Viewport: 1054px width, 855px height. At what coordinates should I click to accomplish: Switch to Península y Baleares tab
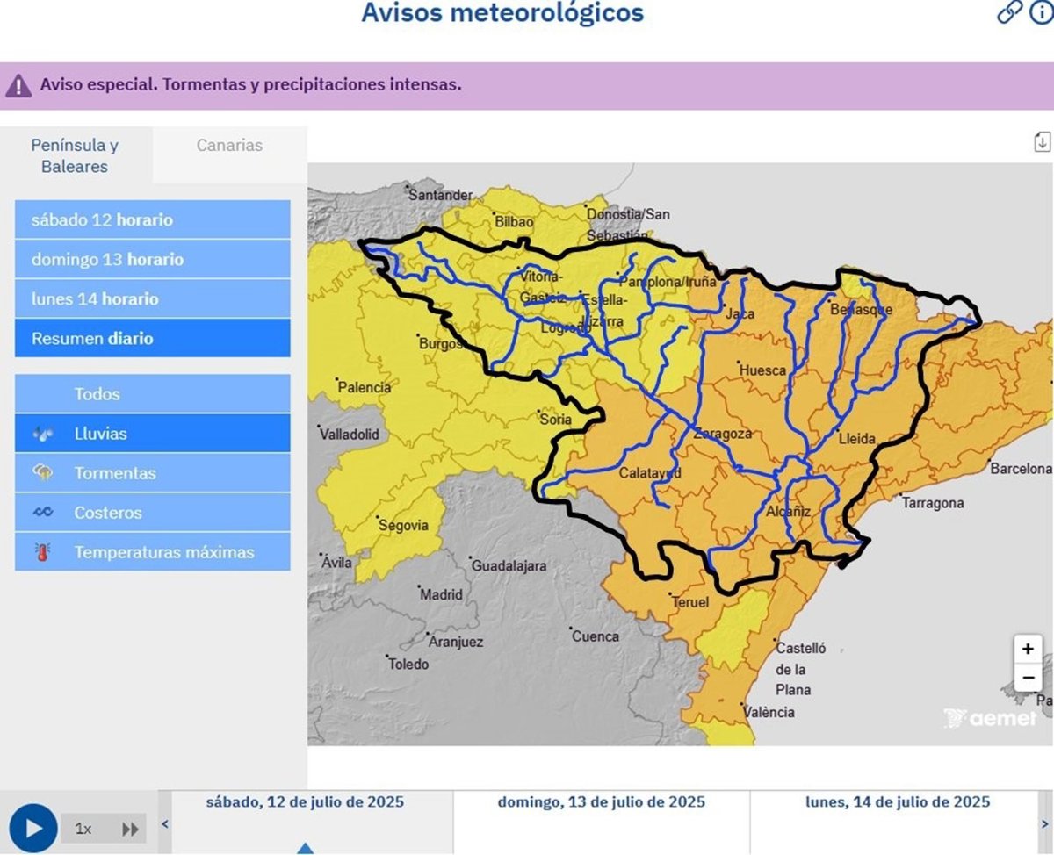[75, 155]
